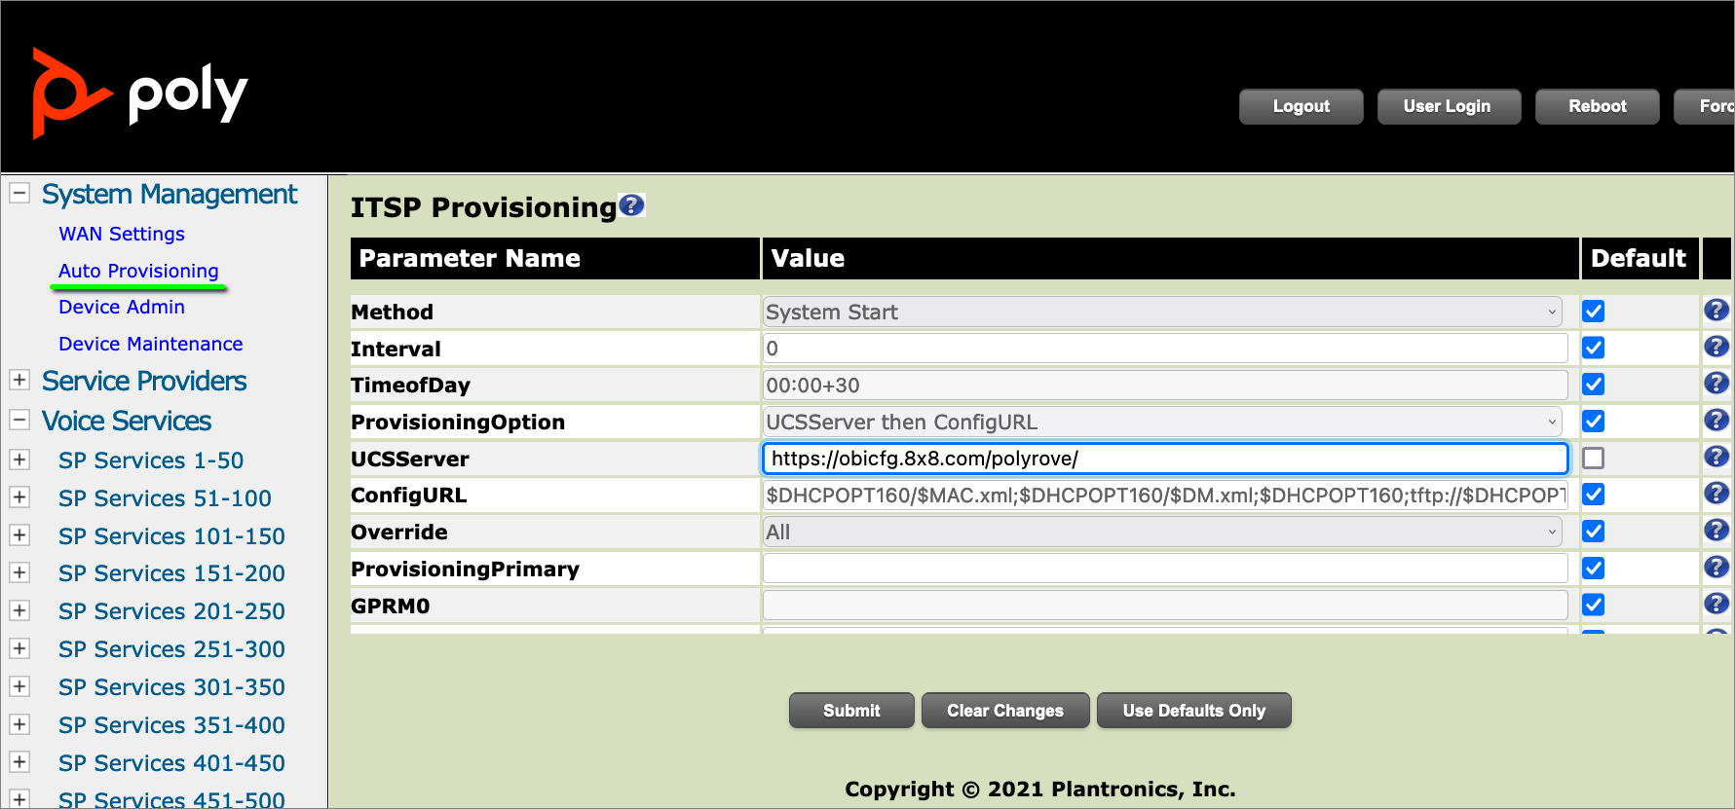Show help for ProvisioningOption parameter
Image resolution: width=1735 pixels, height=809 pixels.
click(1716, 421)
